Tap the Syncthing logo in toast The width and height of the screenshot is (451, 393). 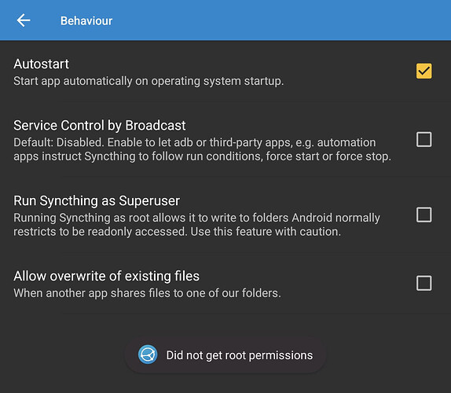click(x=148, y=354)
